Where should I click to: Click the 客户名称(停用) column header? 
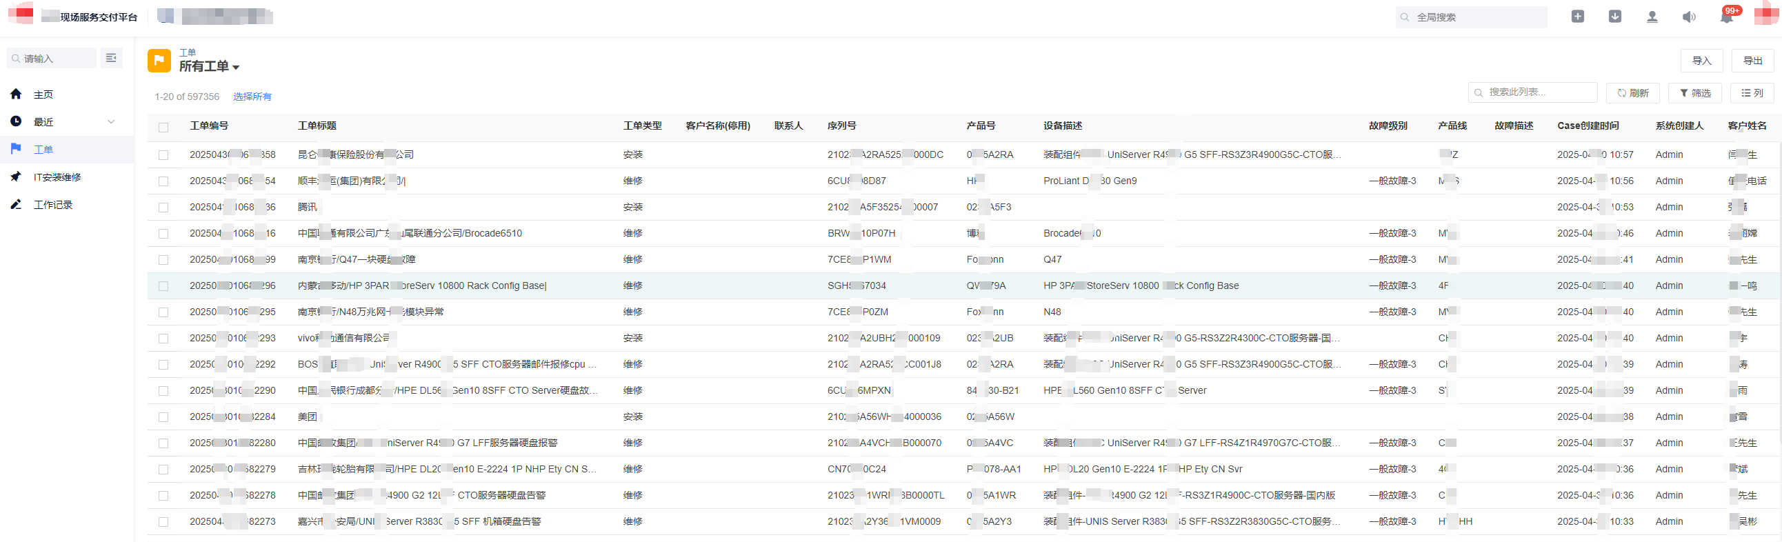[x=717, y=126]
